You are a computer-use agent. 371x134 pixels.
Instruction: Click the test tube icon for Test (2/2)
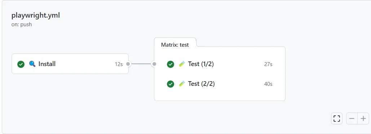[182, 84]
